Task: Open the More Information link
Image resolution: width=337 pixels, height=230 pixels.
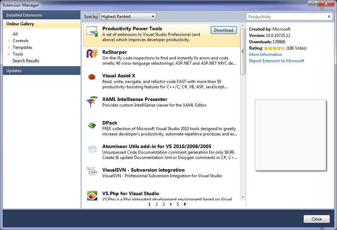Action: pos(266,55)
